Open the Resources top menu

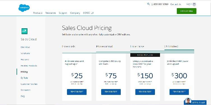51,13
